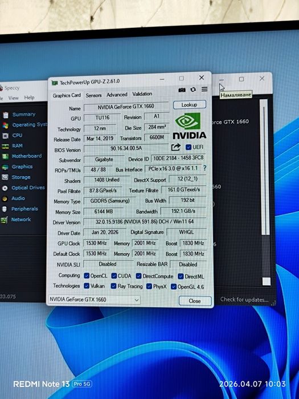
Task: Switch to the Graphics Card tab
Action: (x=67, y=95)
